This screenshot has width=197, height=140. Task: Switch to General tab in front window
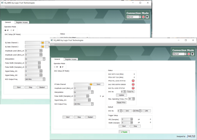click(x=57, y=59)
